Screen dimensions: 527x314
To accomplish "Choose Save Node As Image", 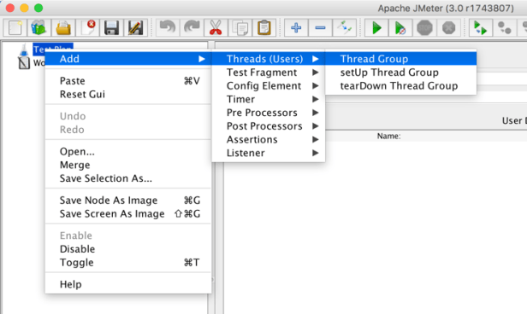I will 128,200.
